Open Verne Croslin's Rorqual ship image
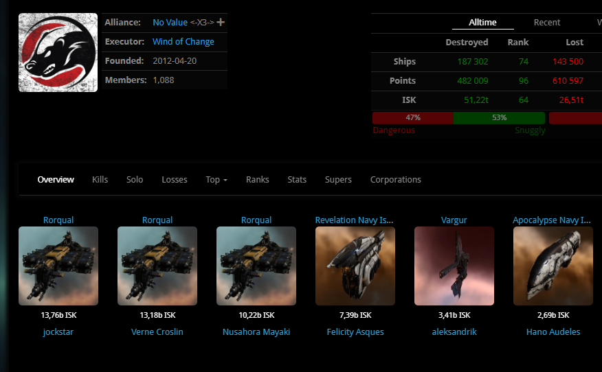The image size is (602, 372). click(157, 266)
